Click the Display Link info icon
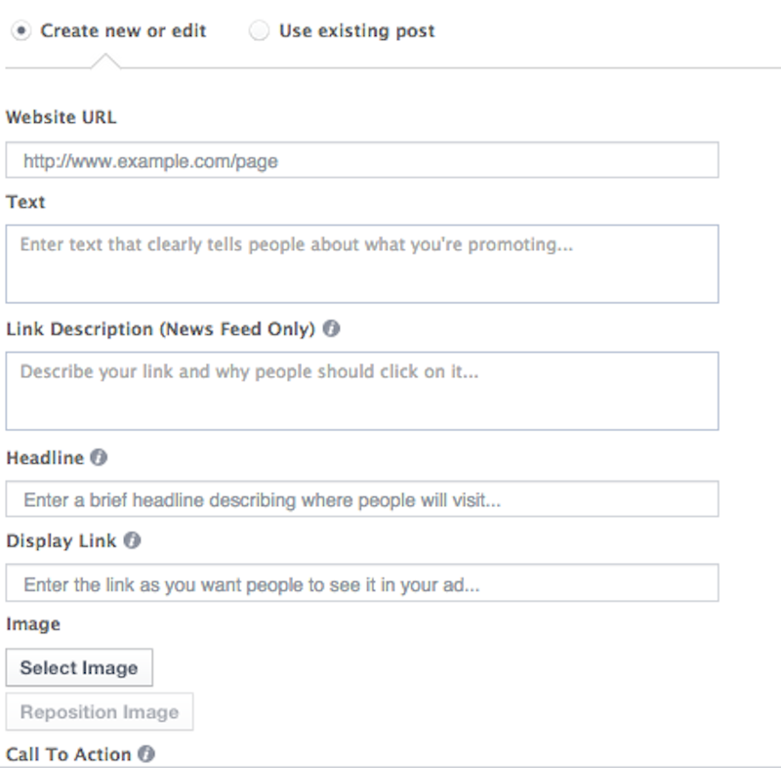The width and height of the screenshot is (781, 768). click(130, 541)
